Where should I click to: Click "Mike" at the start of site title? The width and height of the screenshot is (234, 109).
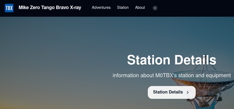[24, 7]
